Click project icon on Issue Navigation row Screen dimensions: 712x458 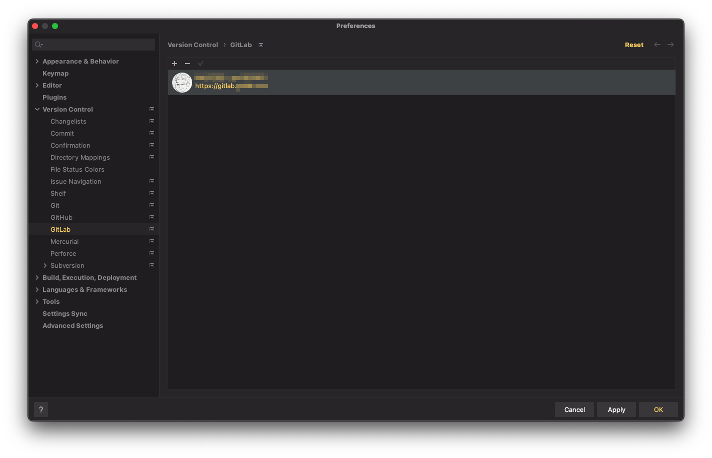point(152,181)
